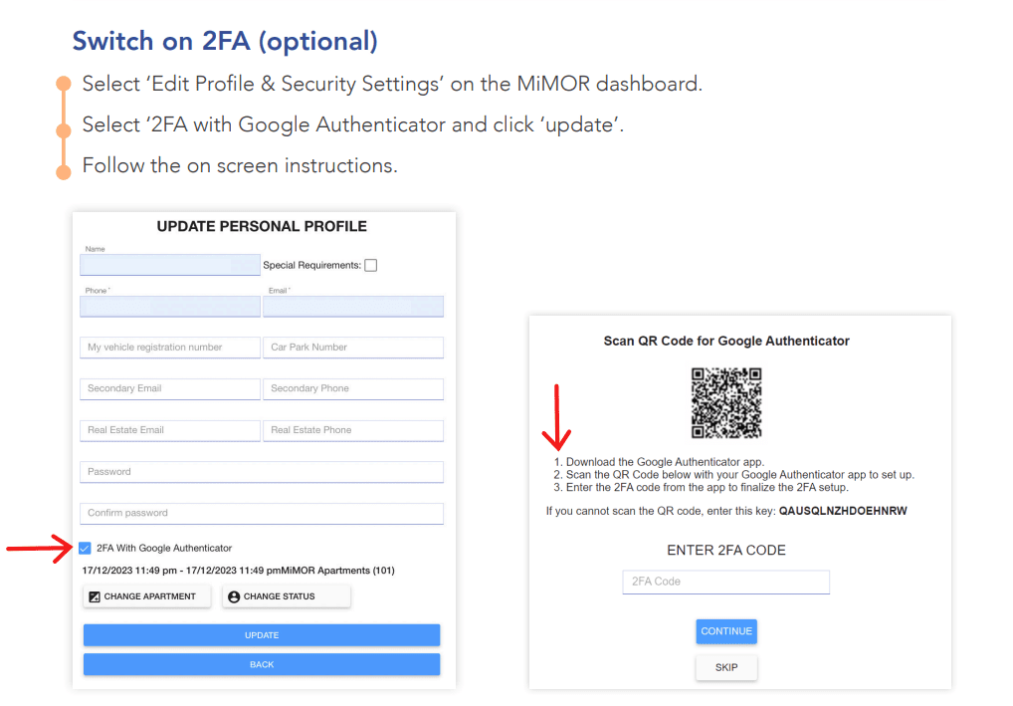This screenshot has height=706, width=1013.
Task: Select My vehicle registration number field
Action: 170,348
